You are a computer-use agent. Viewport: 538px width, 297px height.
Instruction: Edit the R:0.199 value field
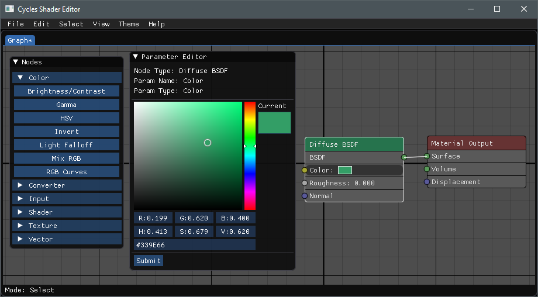[x=153, y=217]
